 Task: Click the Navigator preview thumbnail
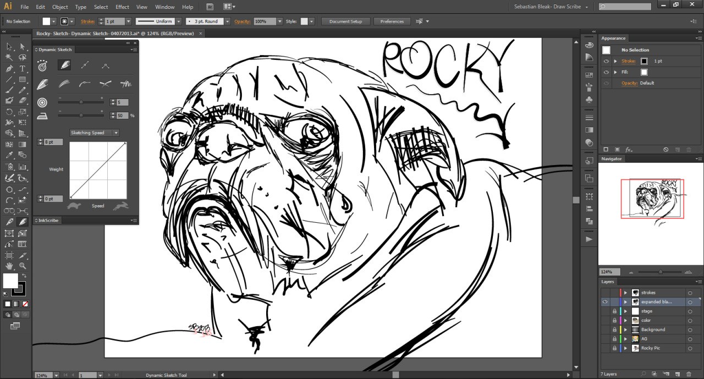(x=652, y=198)
